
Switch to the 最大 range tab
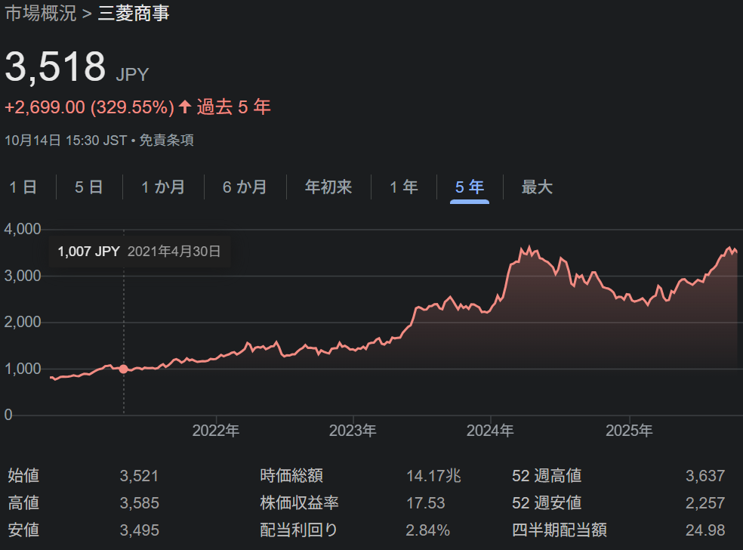coord(537,187)
